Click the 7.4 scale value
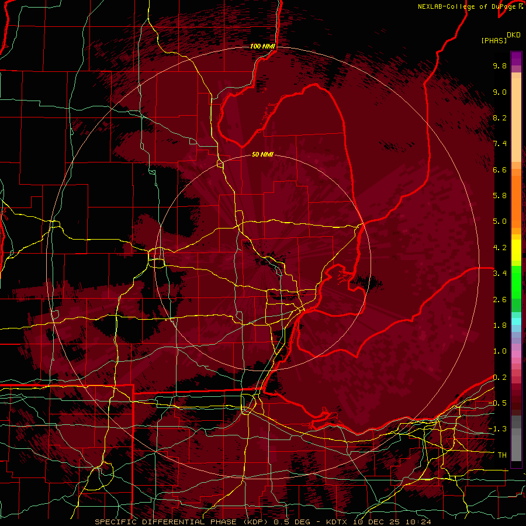This screenshot has height=526, width=526. click(x=500, y=144)
